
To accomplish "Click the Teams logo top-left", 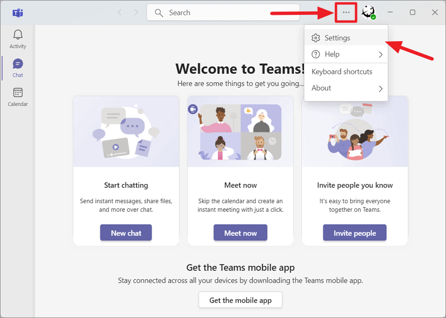I will [18, 12].
